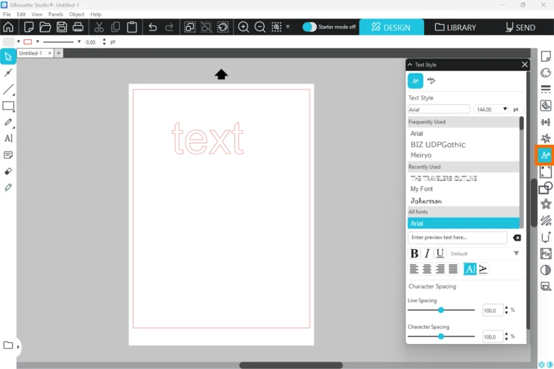Click the Print icon in toolbar
Viewport: 554px width, 369px height.
[x=78, y=27]
